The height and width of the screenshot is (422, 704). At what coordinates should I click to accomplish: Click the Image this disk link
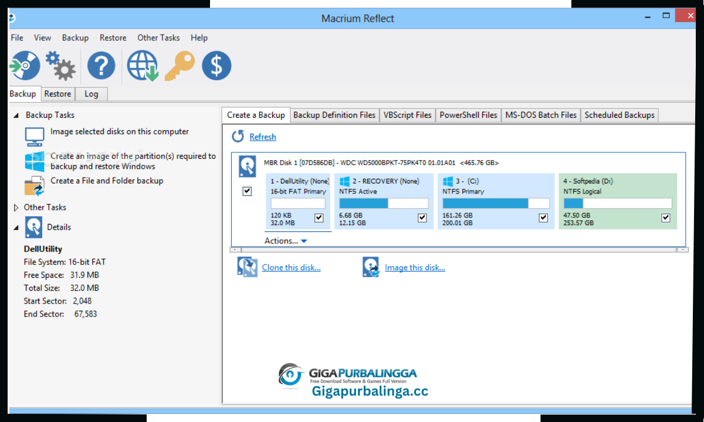pyautogui.click(x=415, y=267)
